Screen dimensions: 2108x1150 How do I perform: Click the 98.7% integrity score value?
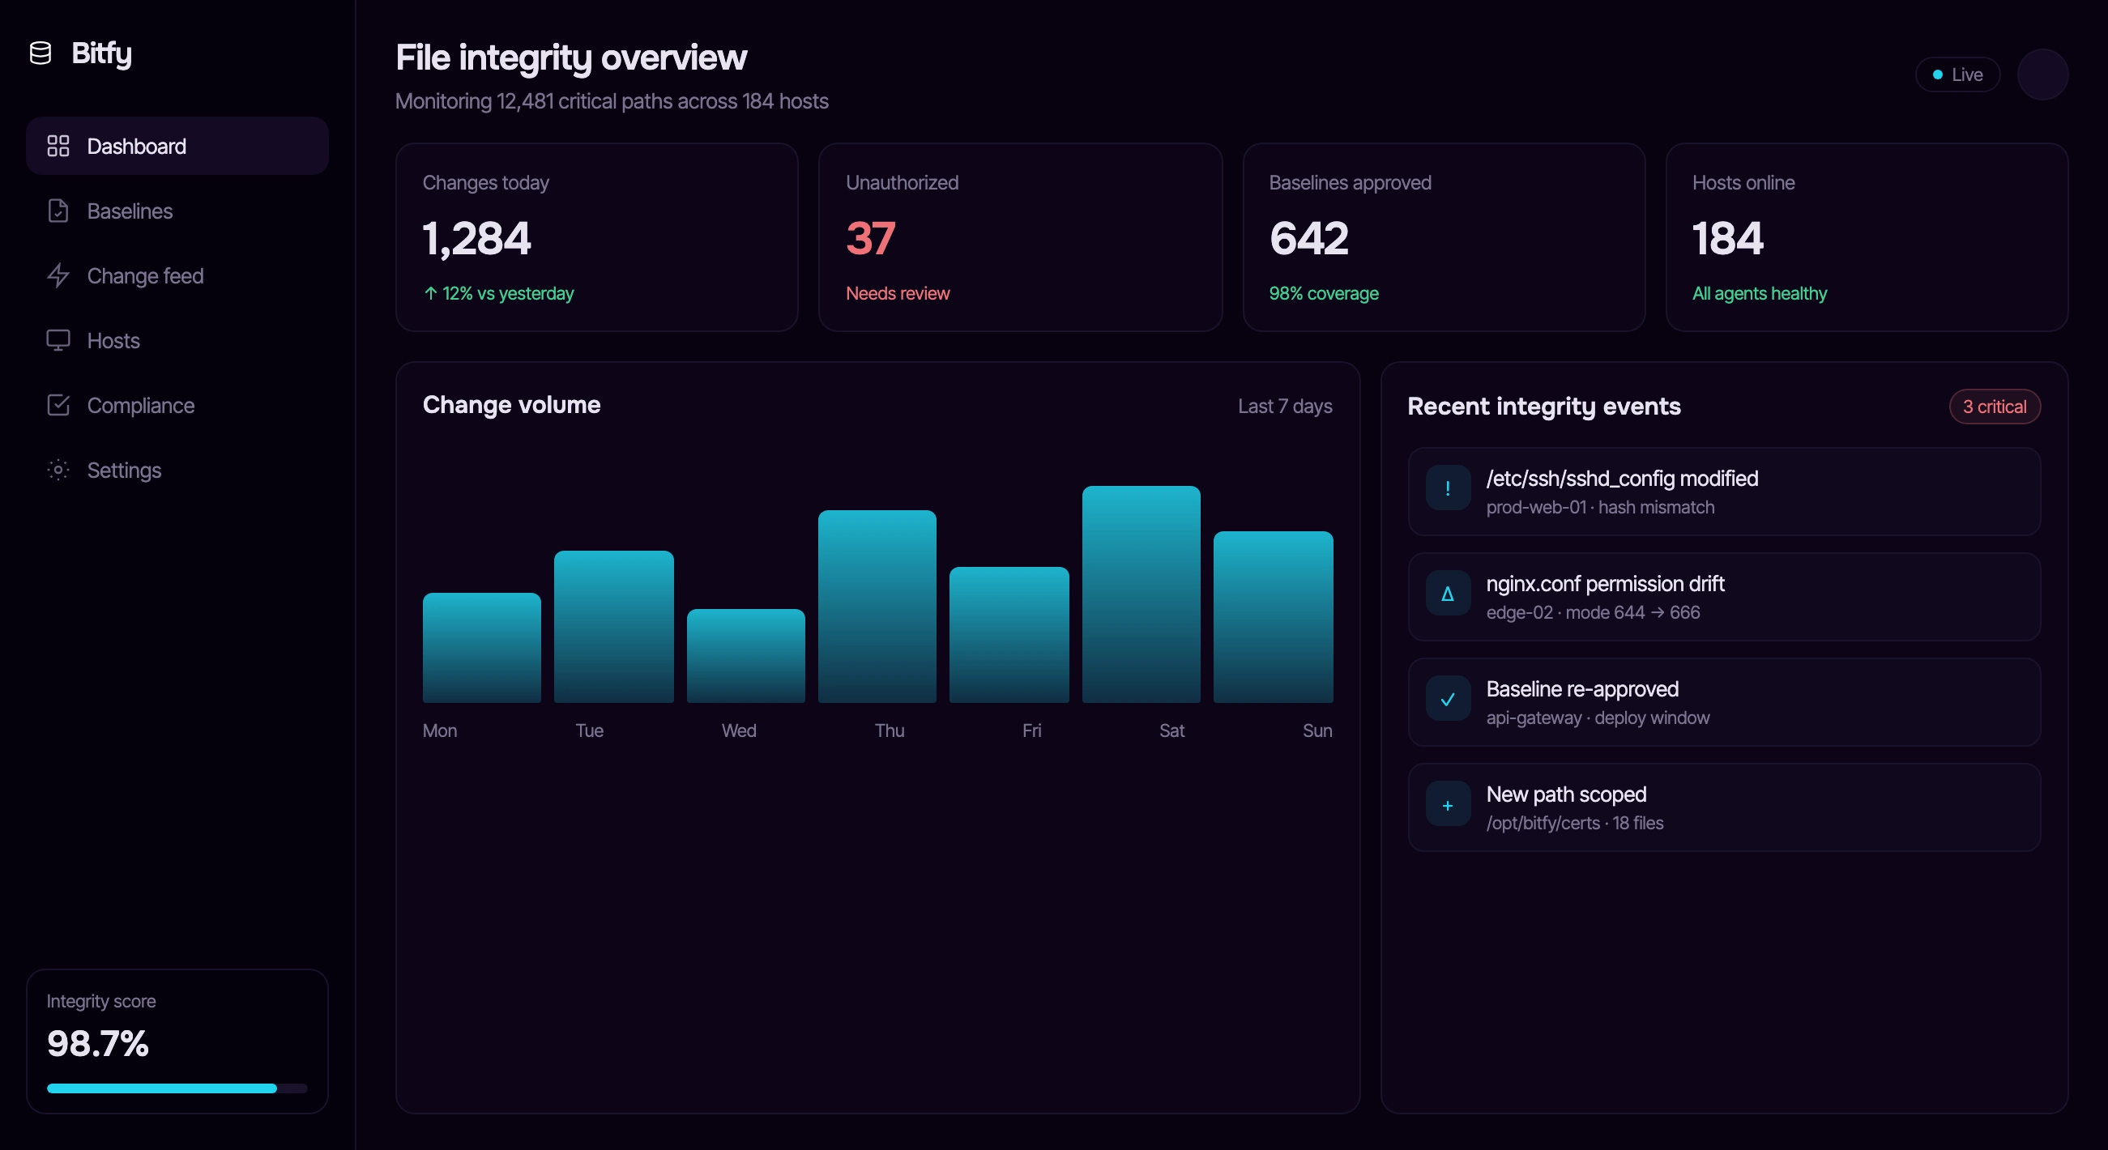97,1043
